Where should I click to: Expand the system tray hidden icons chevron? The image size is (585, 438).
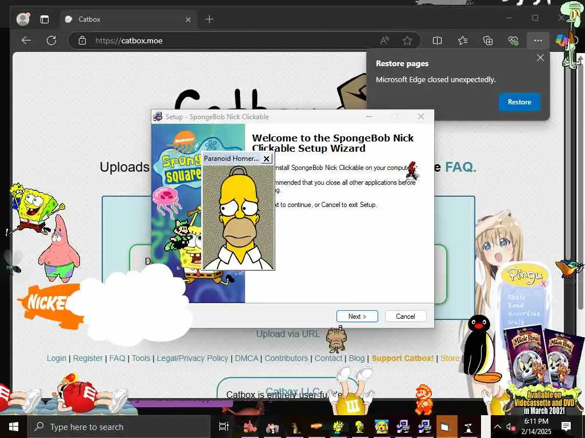click(x=498, y=427)
